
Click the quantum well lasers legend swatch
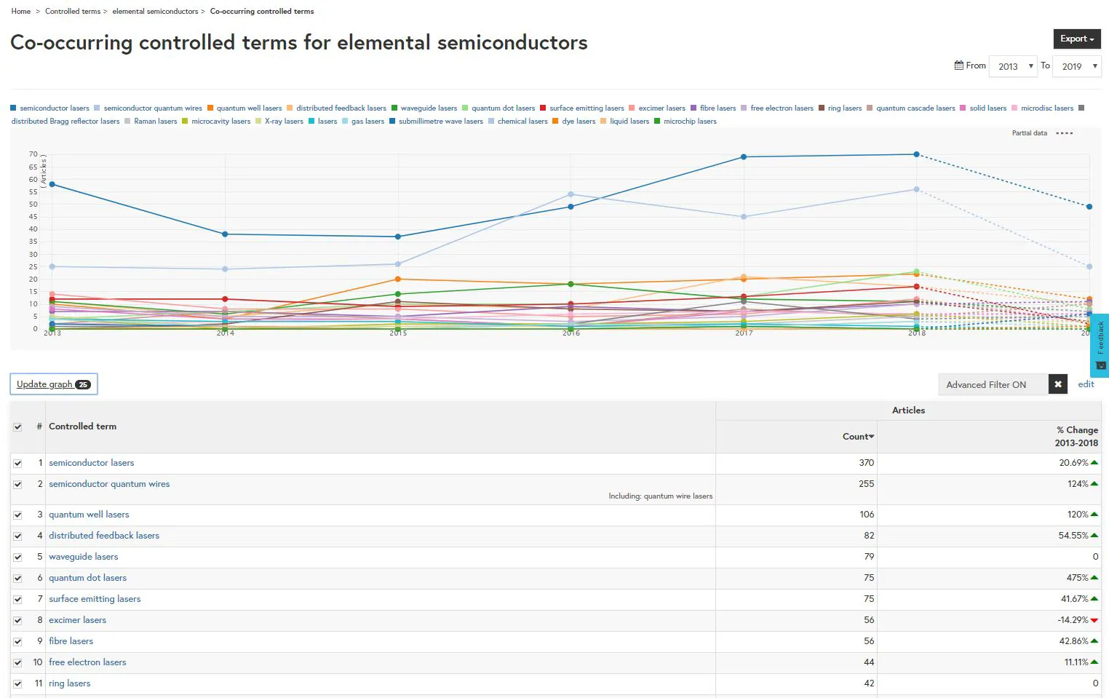210,108
